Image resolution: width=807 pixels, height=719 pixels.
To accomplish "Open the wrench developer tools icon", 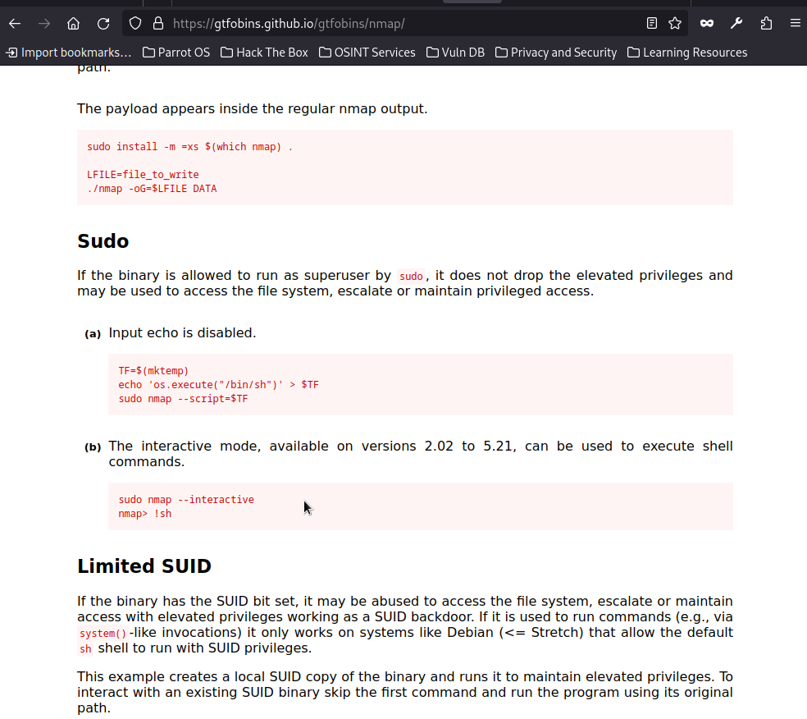I will (x=736, y=24).
